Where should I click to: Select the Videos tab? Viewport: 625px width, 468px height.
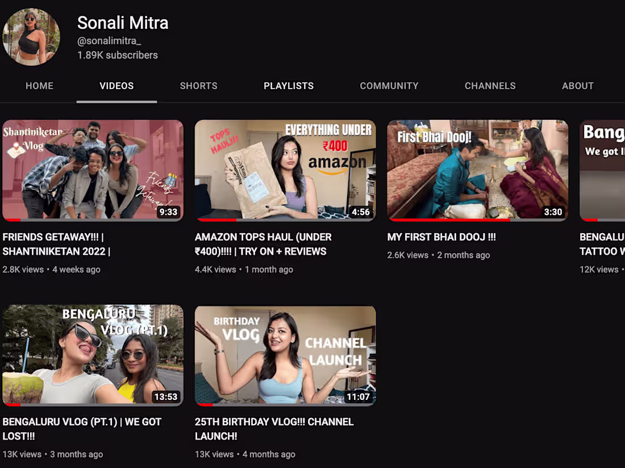pyautogui.click(x=116, y=86)
